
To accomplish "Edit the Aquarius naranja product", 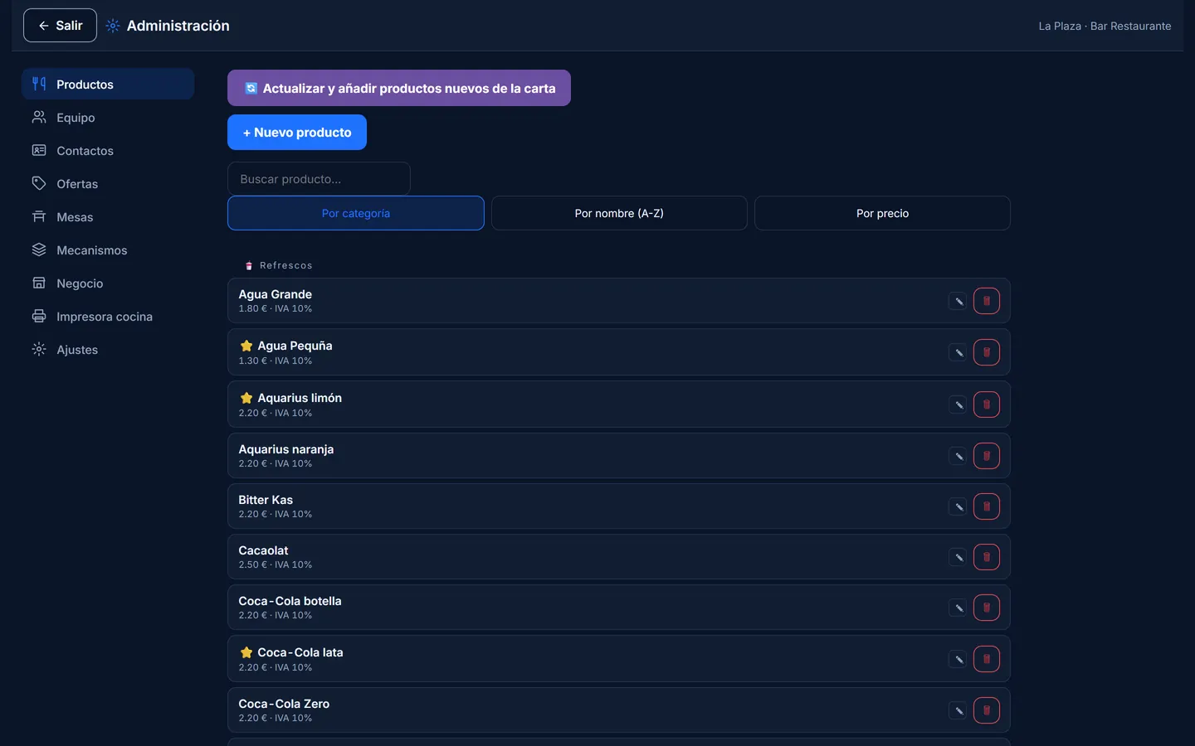I will point(958,456).
